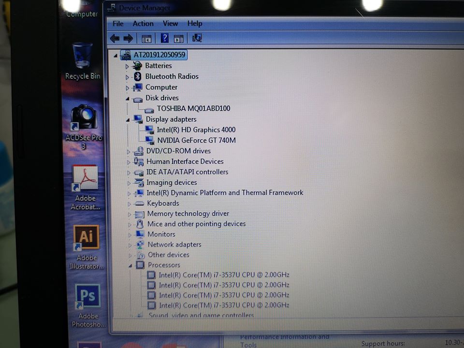Open Adobe Illustrator via its desktop icon
Screen dimensions: 464x348
(x=87, y=238)
